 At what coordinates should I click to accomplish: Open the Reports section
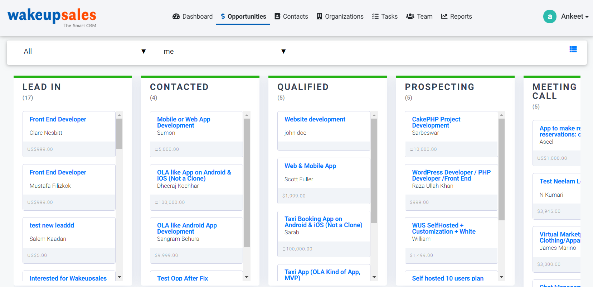coord(456,16)
